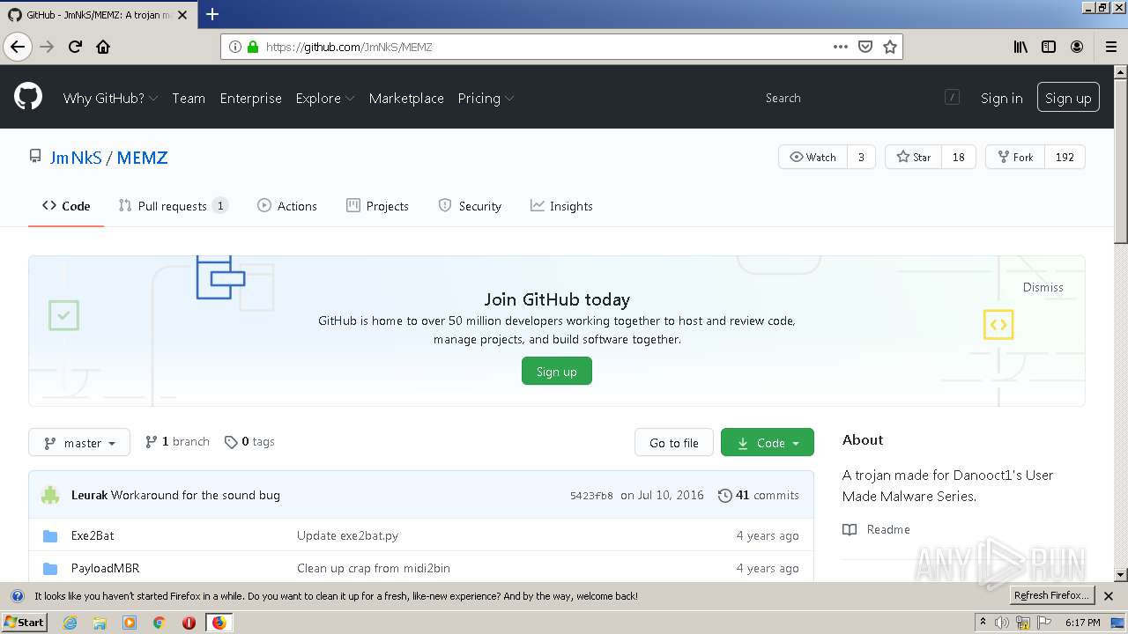Show hidden system tray icons
This screenshot has width=1128, height=634.
983,623
